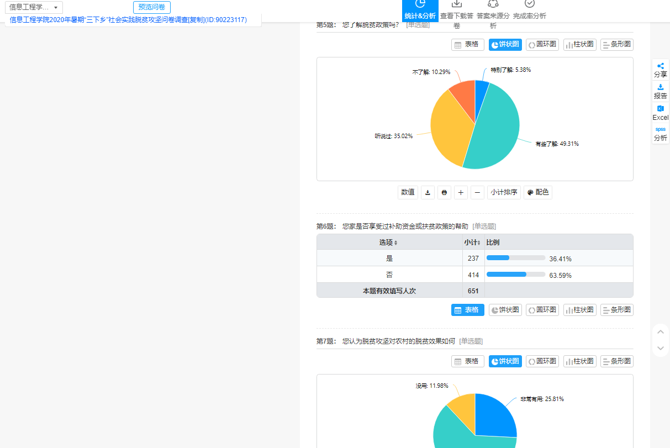Viewport: 670px width, 448px height.
Task: Switch question 6 view to 饼状图
Action: point(505,310)
